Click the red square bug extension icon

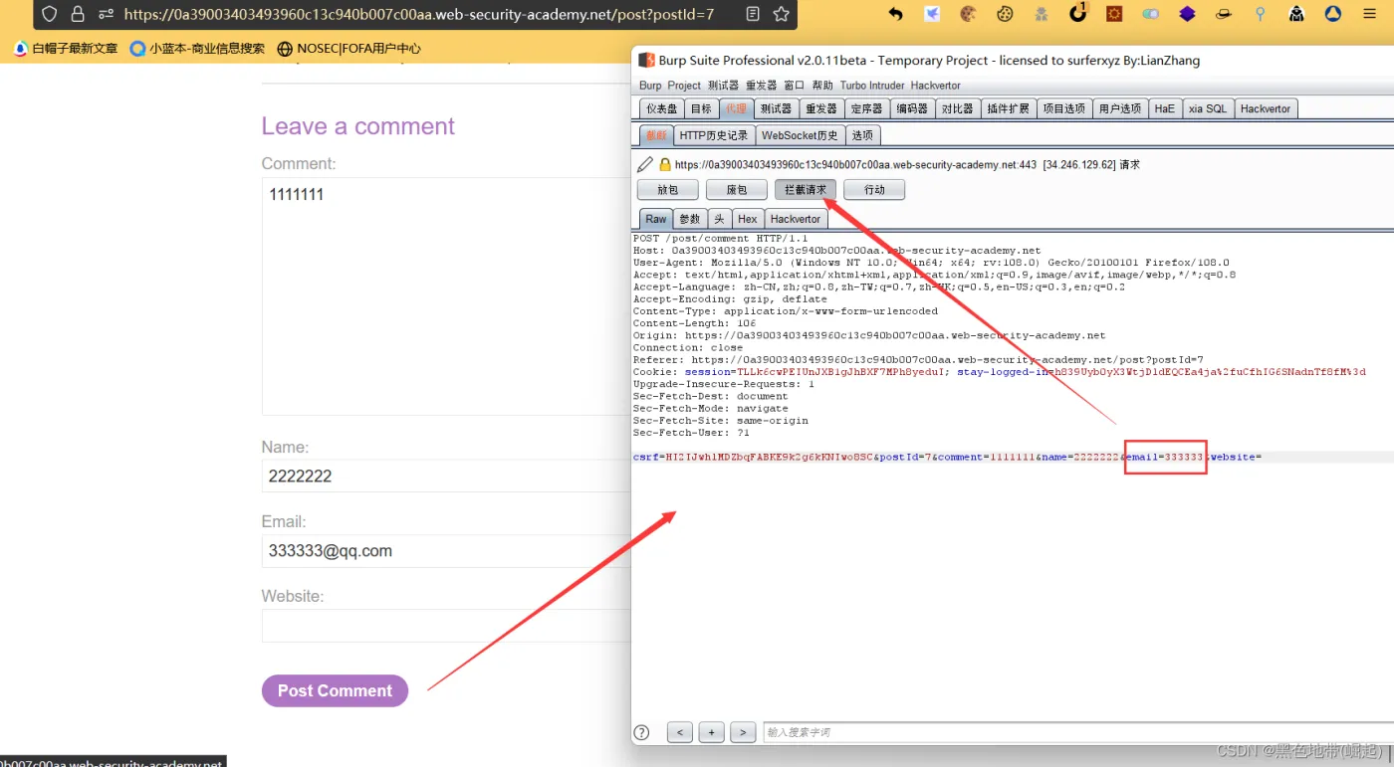(1115, 14)
